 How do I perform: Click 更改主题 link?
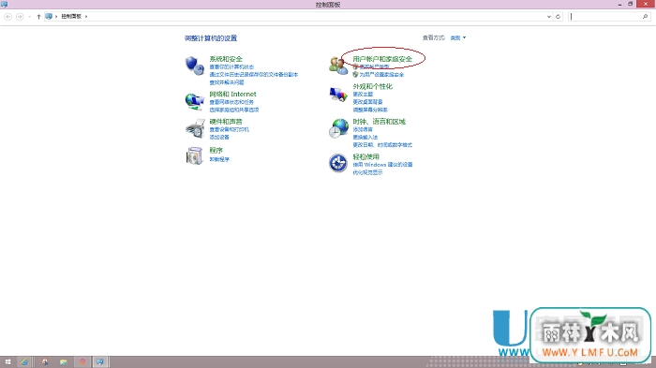(x=363, y=94)
